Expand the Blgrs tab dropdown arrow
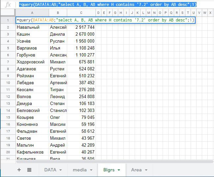 pos(119,170)
